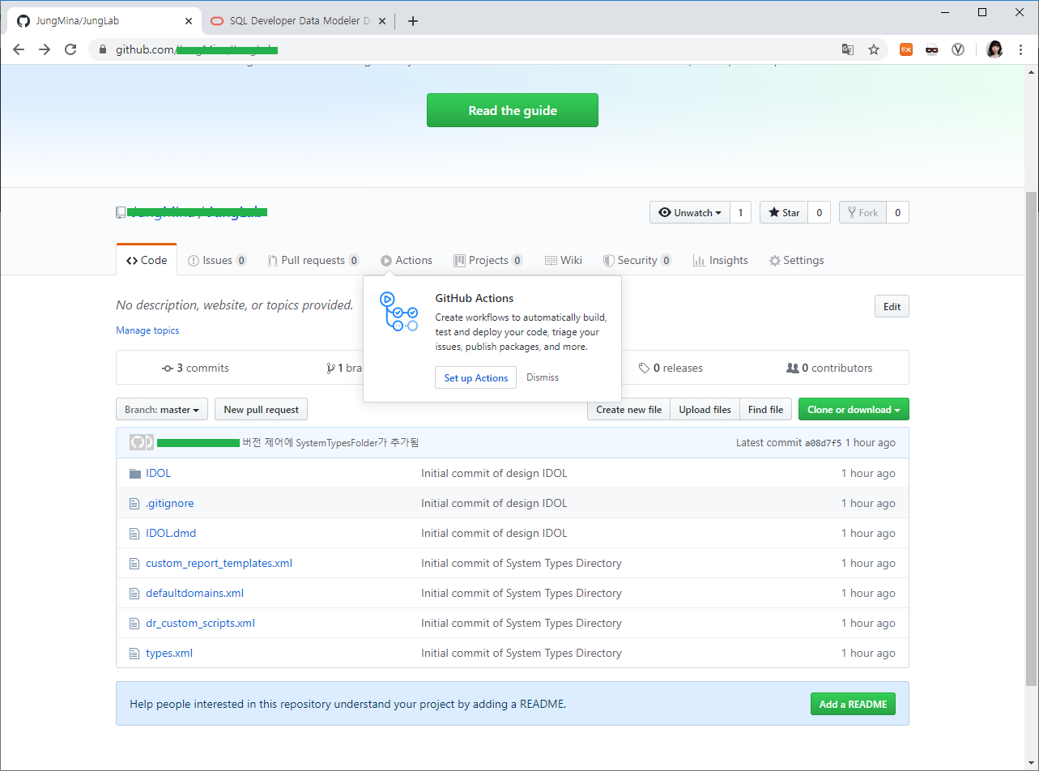
Task: Click the types.xml commit message link
Action: click(522, 653)
